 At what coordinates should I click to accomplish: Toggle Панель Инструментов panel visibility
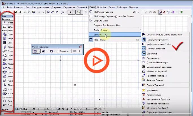[165, 40]
